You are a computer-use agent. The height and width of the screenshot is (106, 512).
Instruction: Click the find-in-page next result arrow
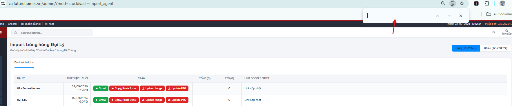click(x=449, y=16)
